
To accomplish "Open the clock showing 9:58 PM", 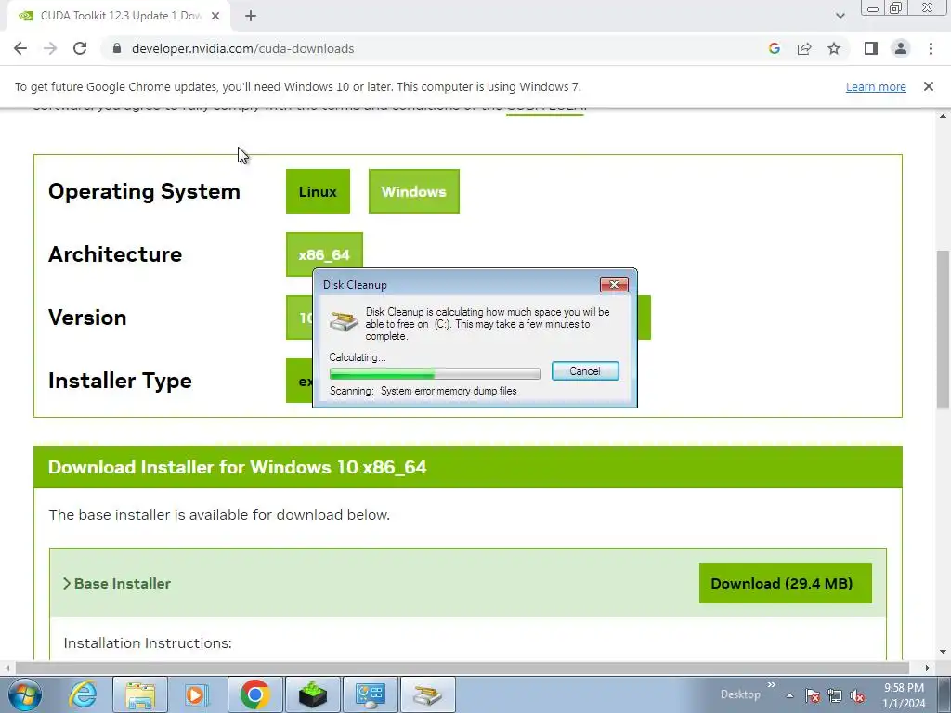I will [x=904, y=695].
